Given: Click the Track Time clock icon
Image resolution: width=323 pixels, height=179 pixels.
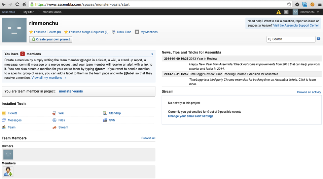Looking at the screenshot, I should point(113,32).
